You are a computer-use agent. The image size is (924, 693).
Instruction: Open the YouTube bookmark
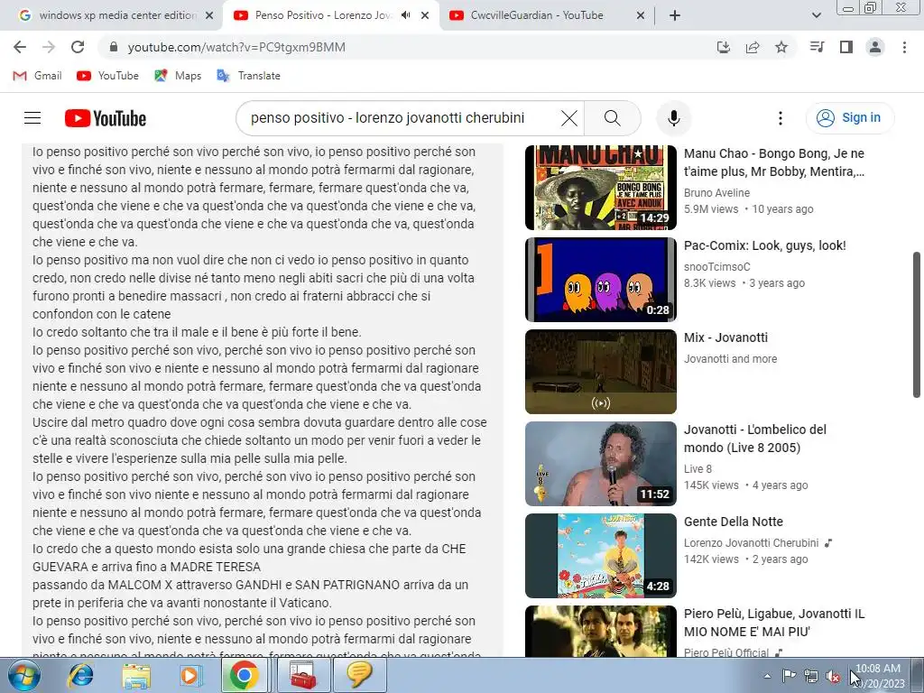point(108,76)
